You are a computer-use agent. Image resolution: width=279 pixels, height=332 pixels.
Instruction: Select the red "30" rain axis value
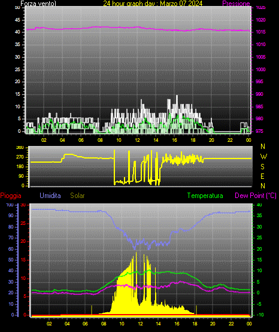[23, 205]
